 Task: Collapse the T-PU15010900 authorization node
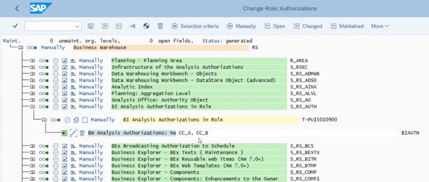pos(44,120)
